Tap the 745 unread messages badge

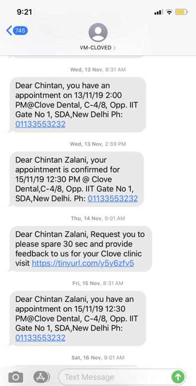[x=20, y=31]
